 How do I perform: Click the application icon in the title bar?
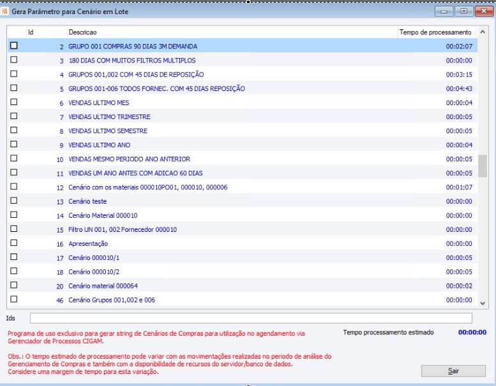click(x=4, y=11)
